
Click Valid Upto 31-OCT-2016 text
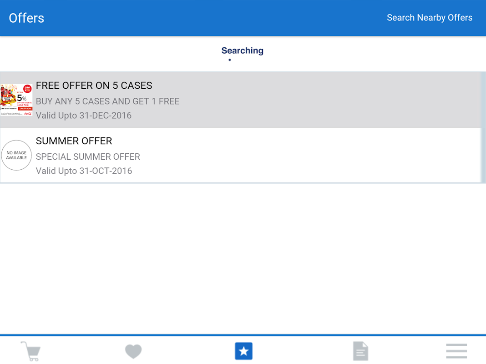(84, 171)
